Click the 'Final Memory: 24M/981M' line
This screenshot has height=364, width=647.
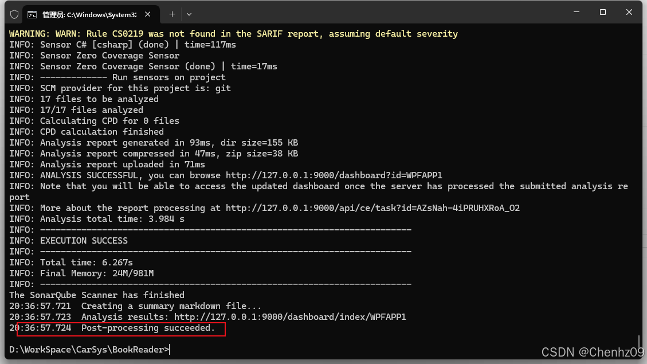click(81, 273)
